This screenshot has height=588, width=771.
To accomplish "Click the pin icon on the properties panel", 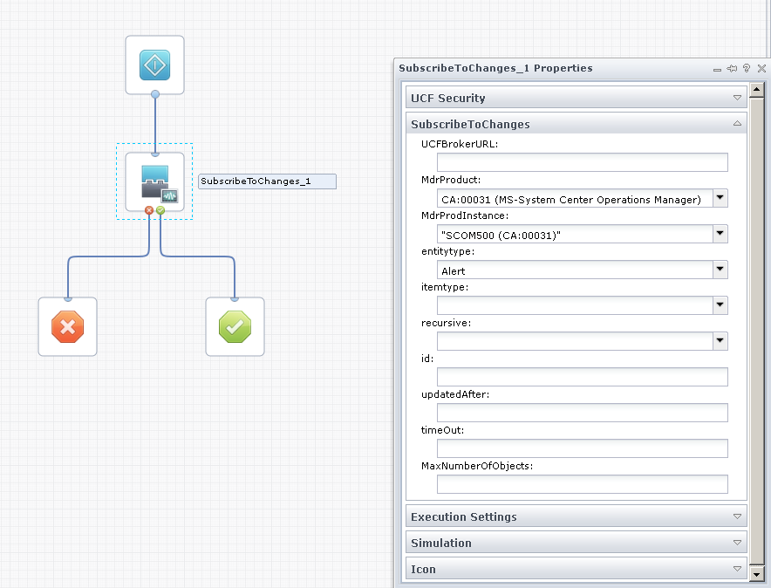I will [x=731, y=68].
